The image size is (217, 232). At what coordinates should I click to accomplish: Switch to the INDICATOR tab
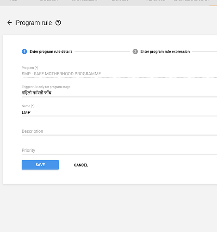tap(156, 0)
